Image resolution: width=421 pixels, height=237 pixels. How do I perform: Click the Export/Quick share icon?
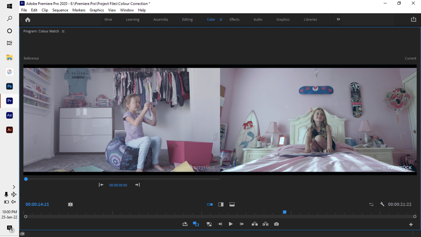click(x=413, y=19)
